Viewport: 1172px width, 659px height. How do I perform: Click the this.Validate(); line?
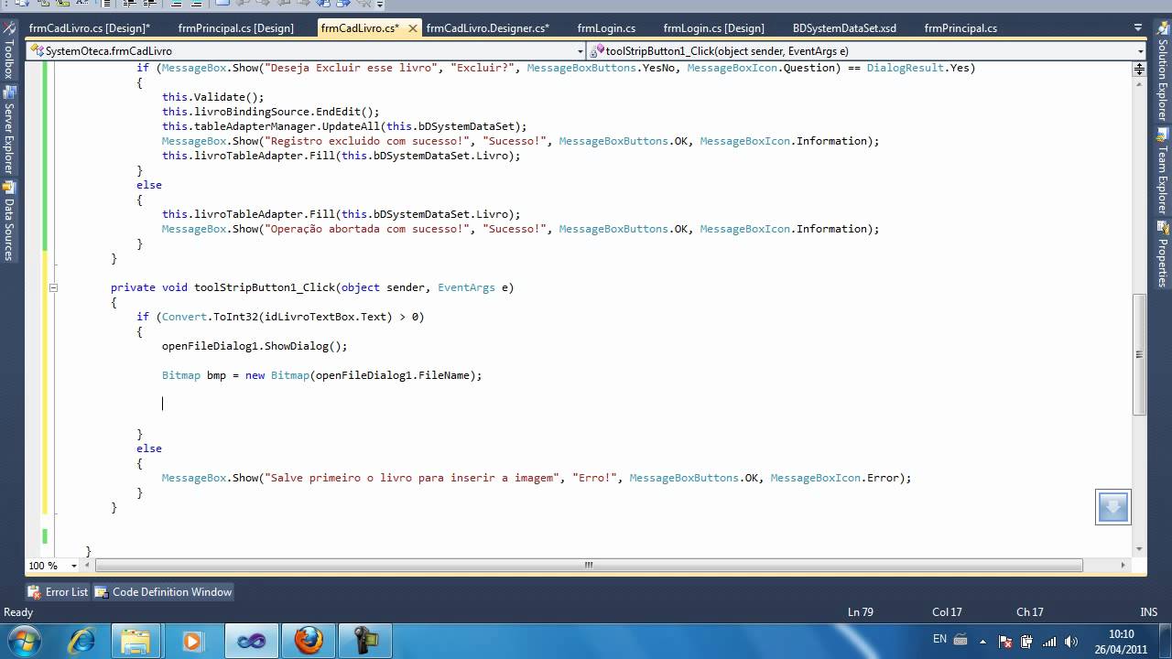click(x=212, y=97)
